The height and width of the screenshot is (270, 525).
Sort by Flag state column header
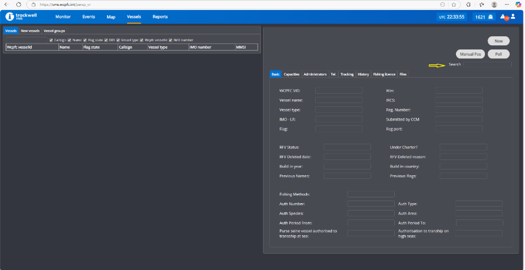tap(100, 47)
